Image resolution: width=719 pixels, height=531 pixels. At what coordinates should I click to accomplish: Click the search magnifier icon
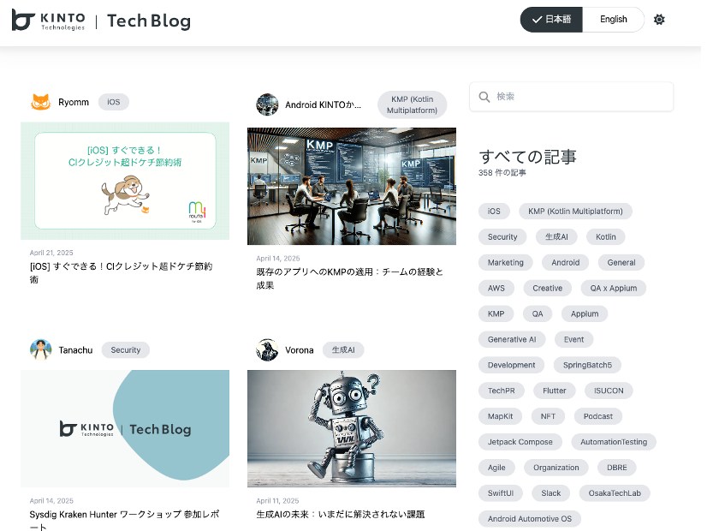[x=484, y=97]
